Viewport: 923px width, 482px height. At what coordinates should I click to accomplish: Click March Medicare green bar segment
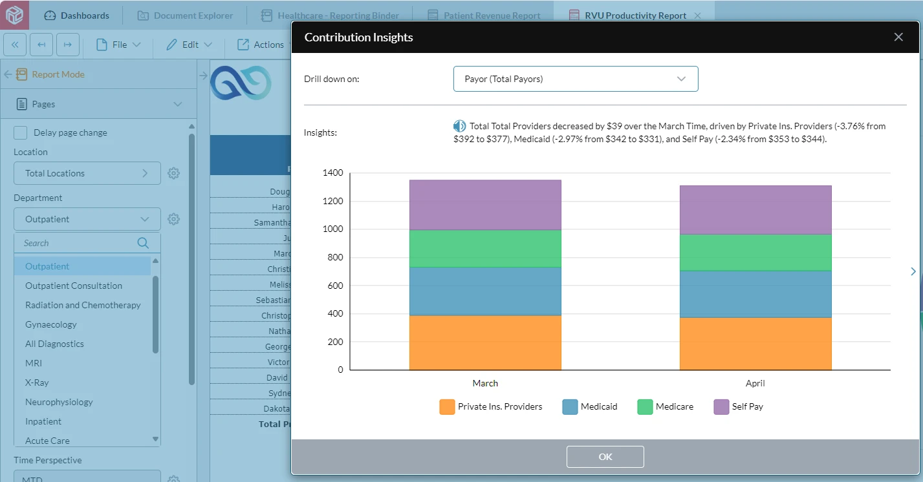(x=485, y=249)
